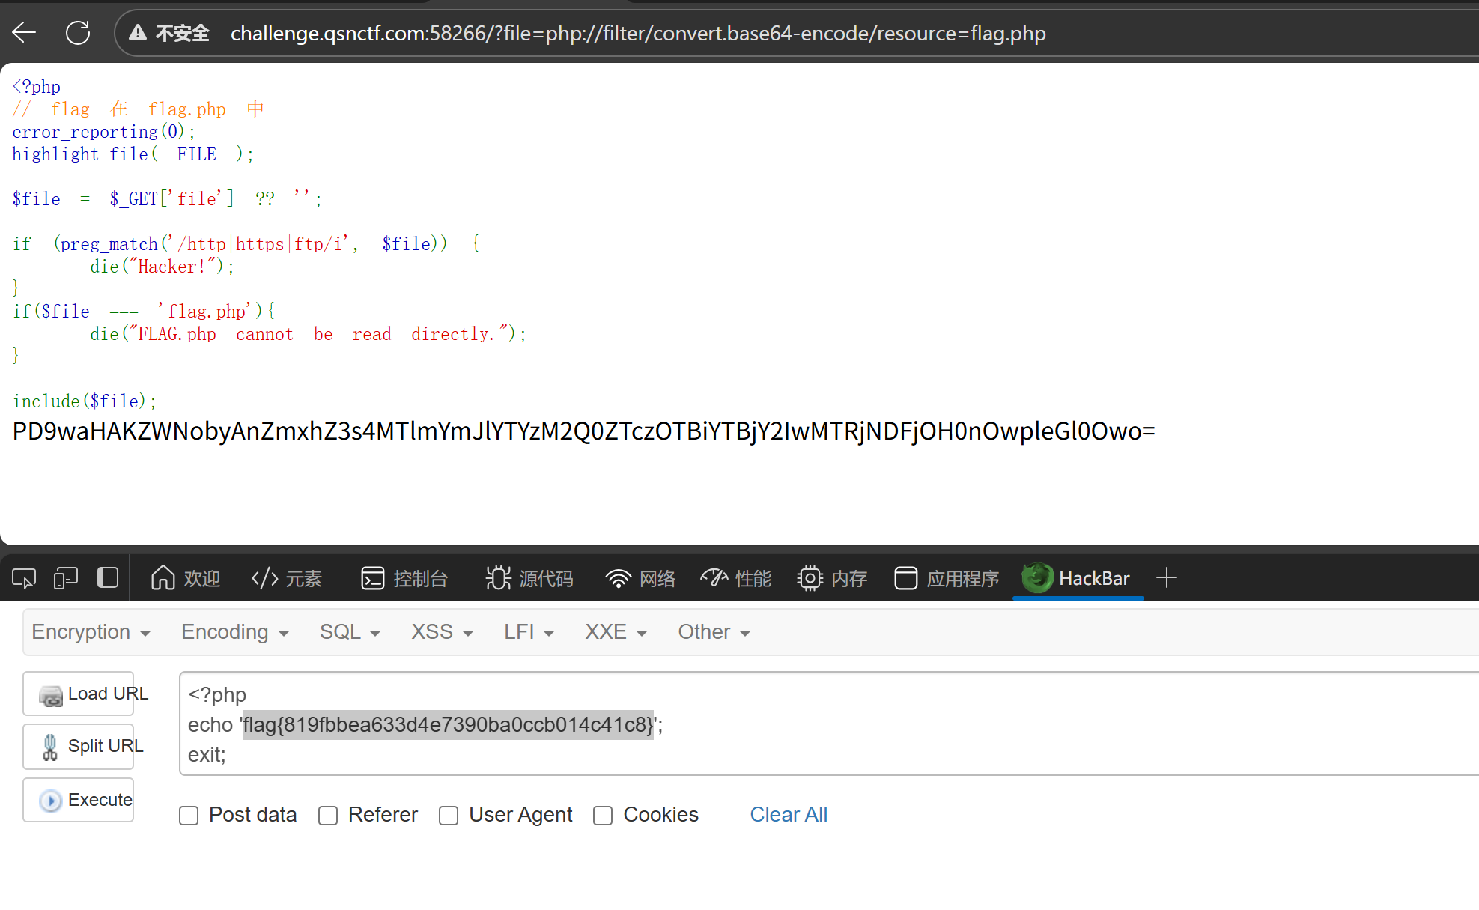Click the Load URL button
This screenshot has height=910, width=1479.
(79, 694)
